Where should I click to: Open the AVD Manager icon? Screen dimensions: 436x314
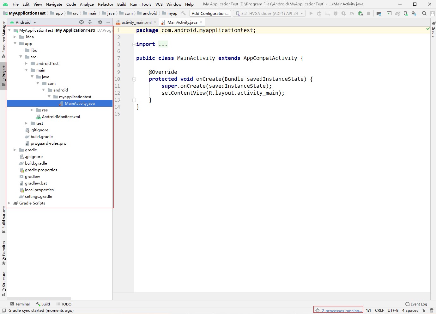(x=406, y=13)
